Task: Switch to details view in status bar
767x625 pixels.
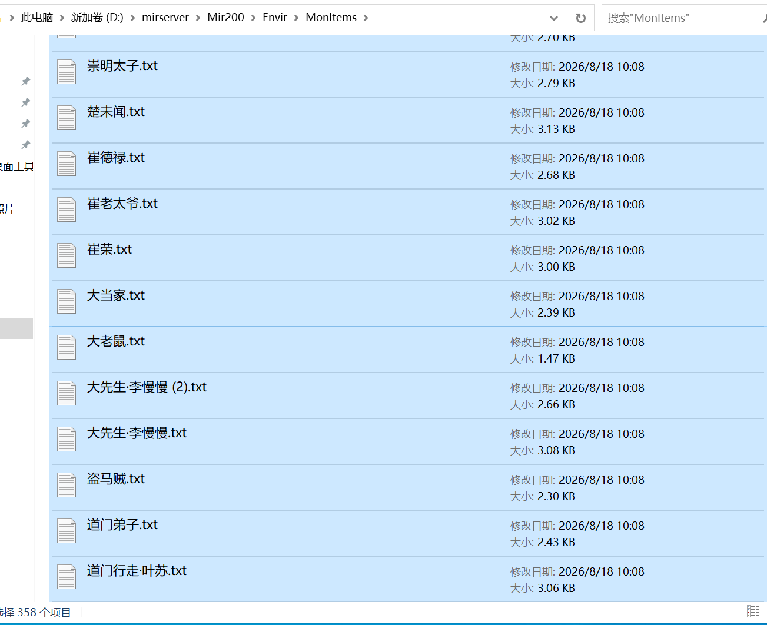Action: [753, 611]
